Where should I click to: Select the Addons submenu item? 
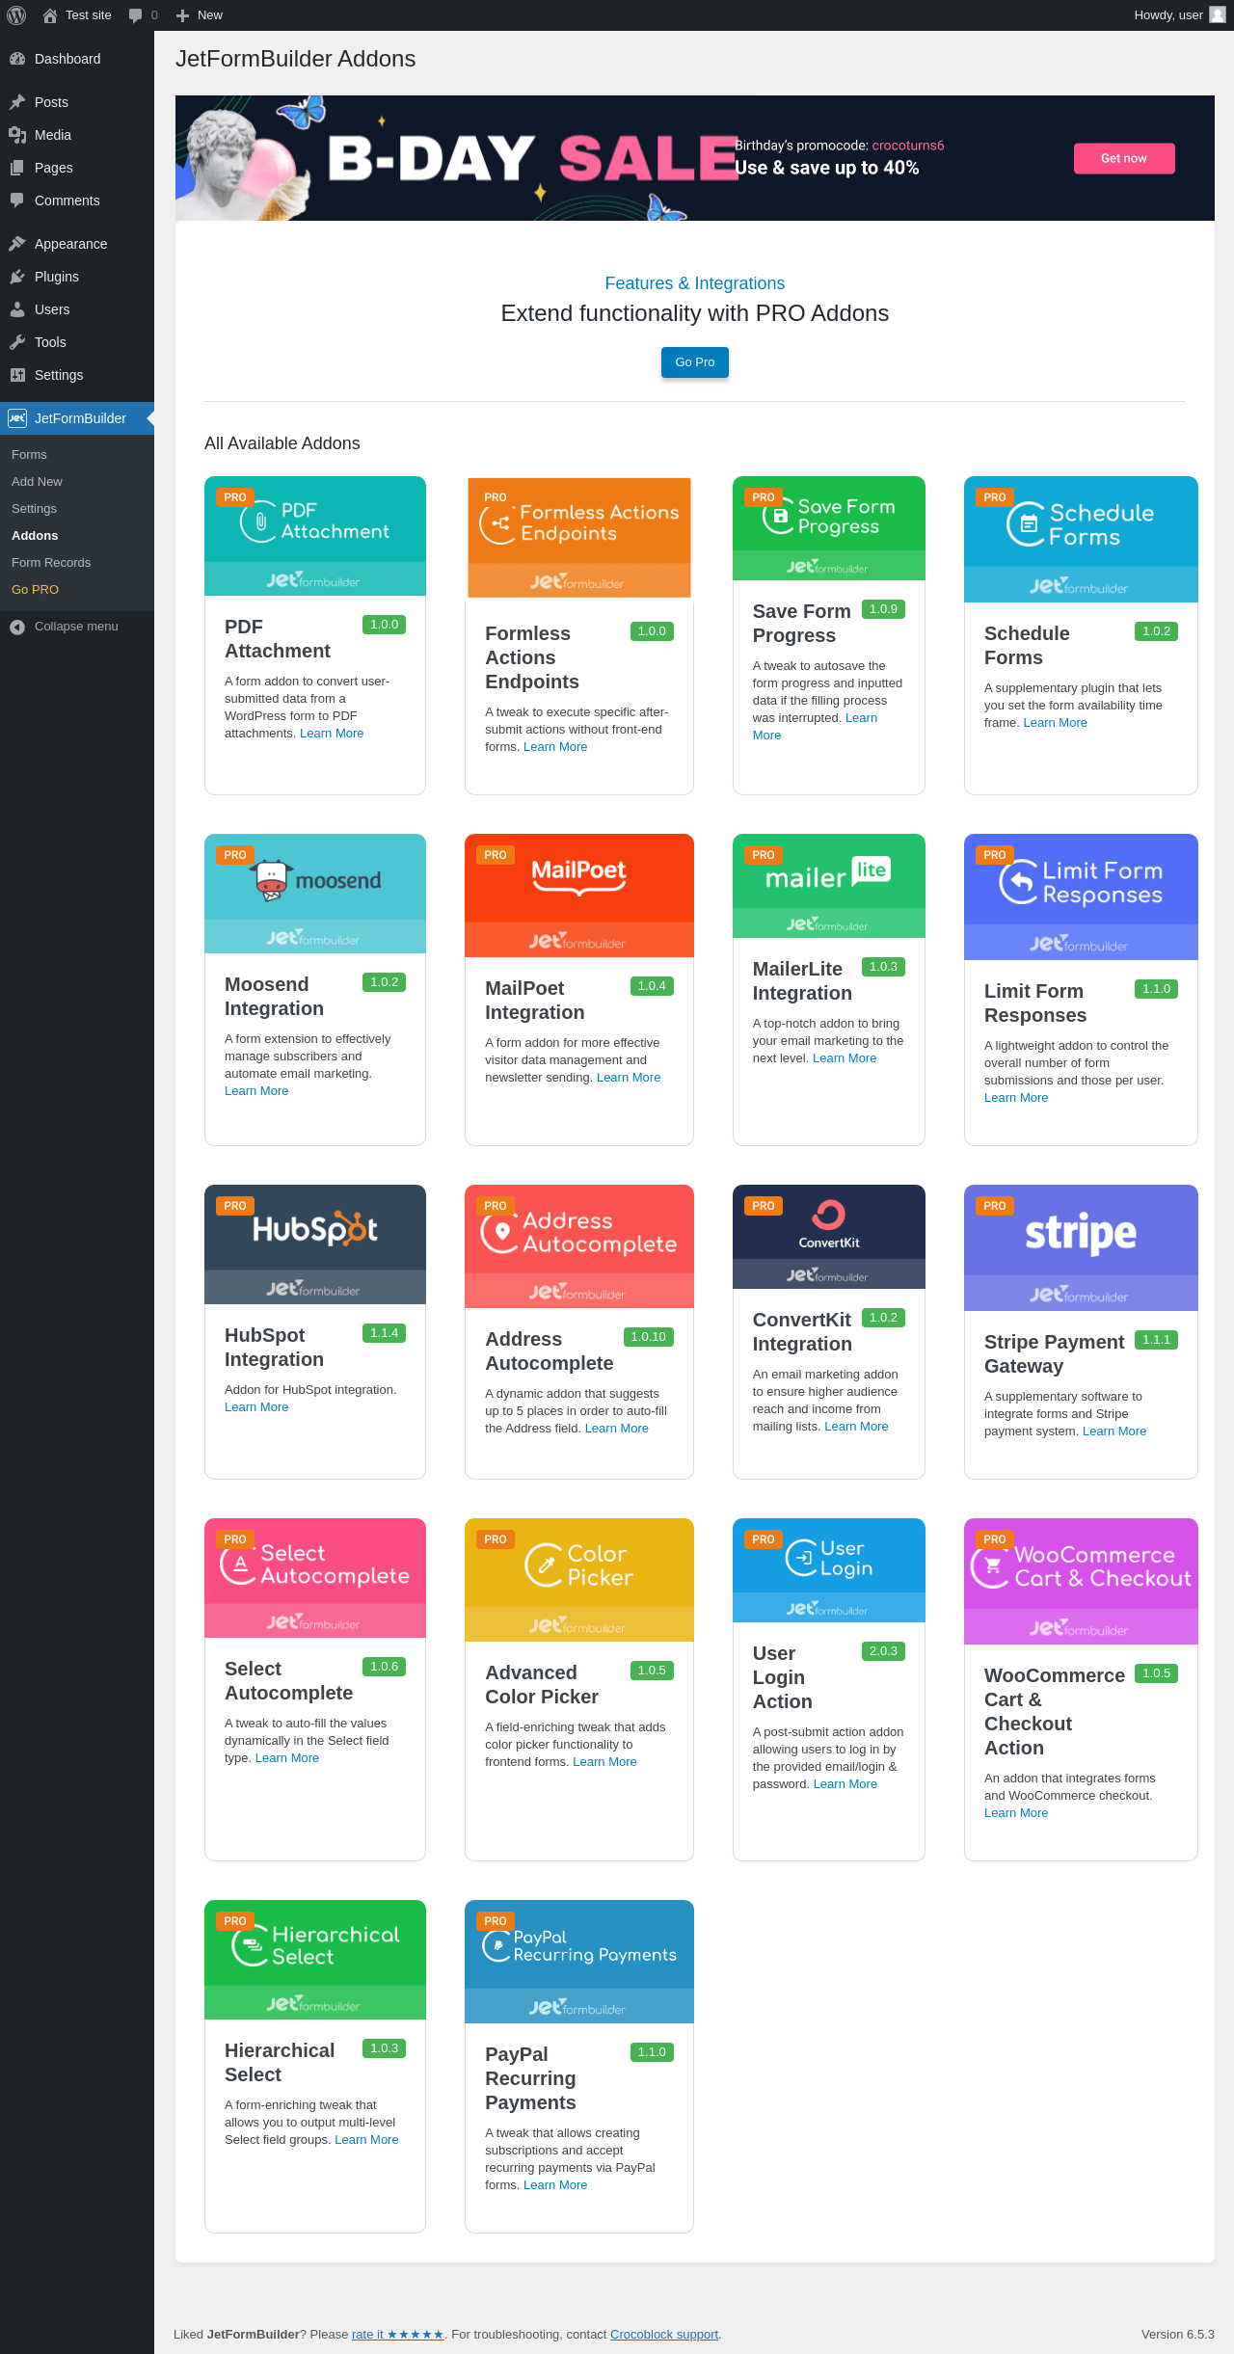(x=35, y=536)
